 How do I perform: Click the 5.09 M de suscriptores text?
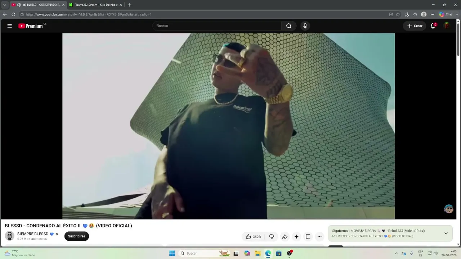[x=32, y=239]
